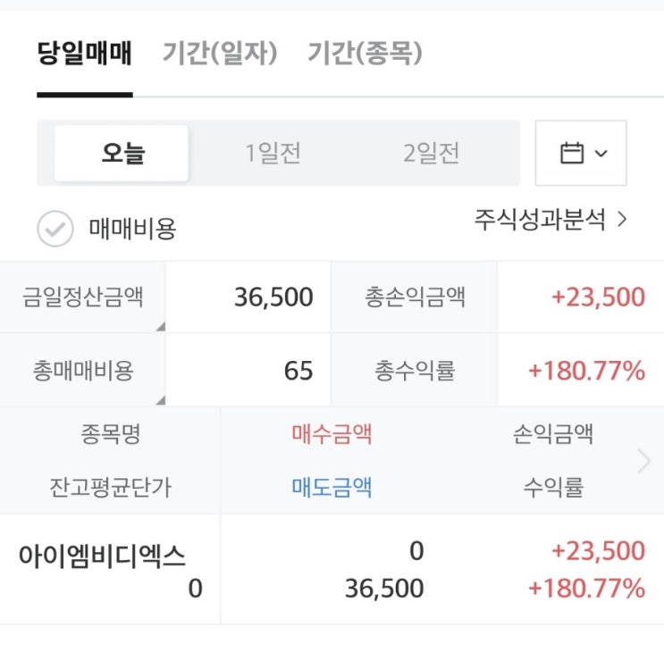Tap the 총매매비용 label cell

click(x=83, y=371)
